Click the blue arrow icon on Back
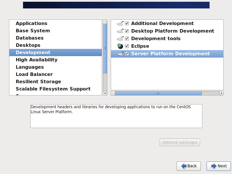 pyautogui.click(x=184, y=166)
